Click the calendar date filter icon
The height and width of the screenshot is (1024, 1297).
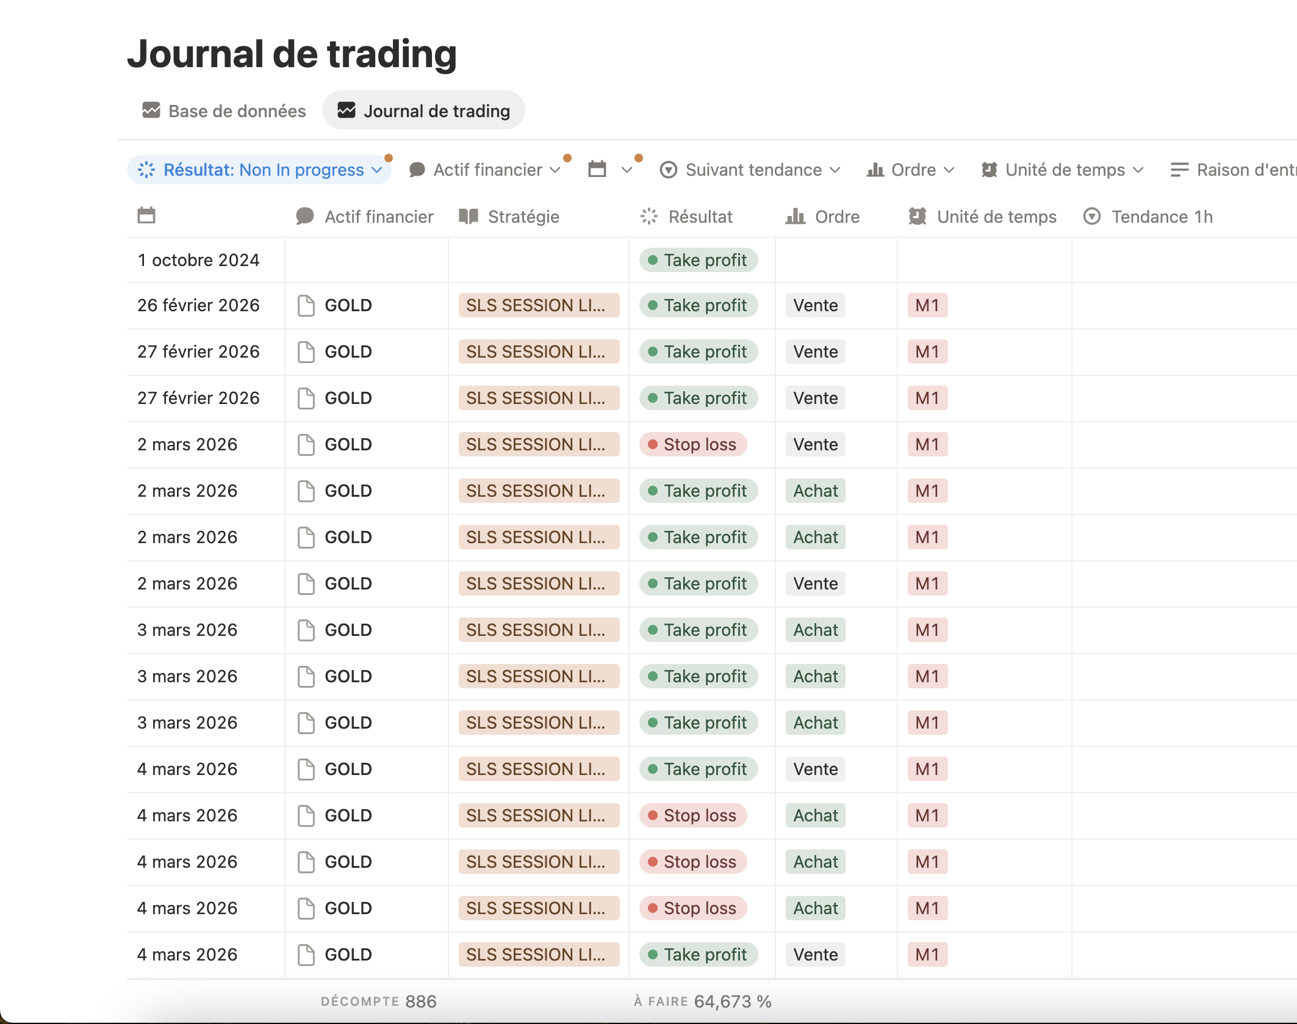[x=597, y=170]
